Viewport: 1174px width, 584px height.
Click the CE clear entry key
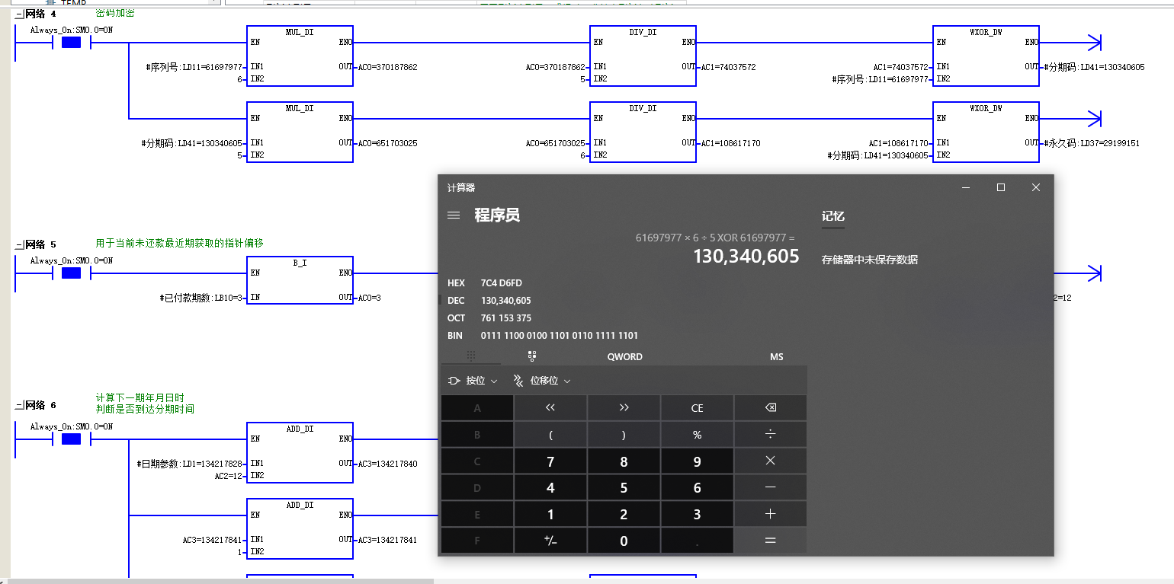697,408
